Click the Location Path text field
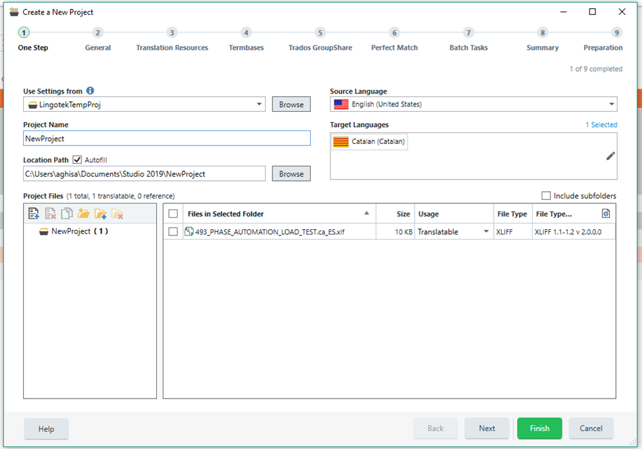Viewport: 642px width, 449px height. [x=144, y=174]
